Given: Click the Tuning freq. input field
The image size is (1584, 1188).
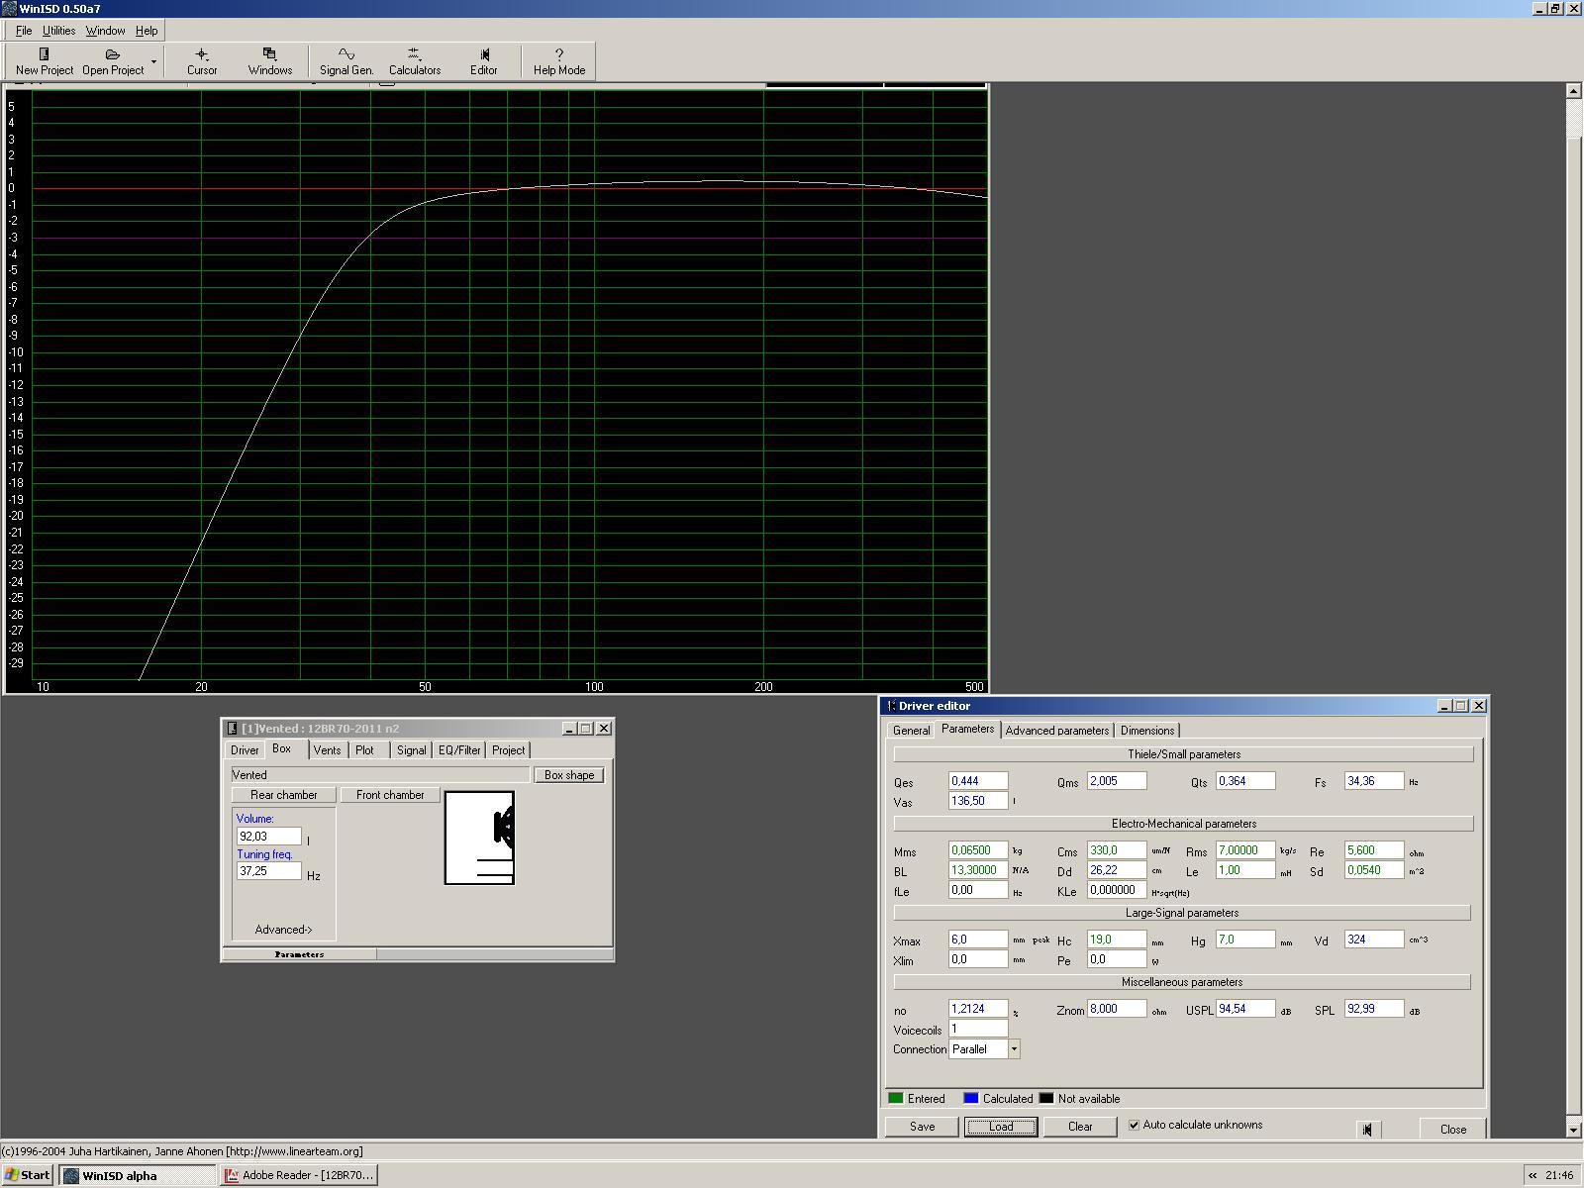Looking at the screenshot, I should click(268, 871).
